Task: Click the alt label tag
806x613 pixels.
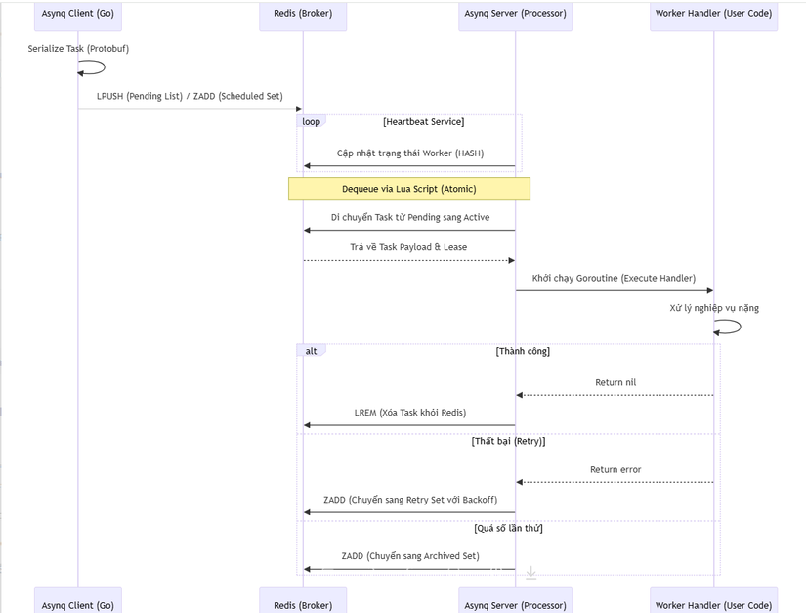Action: point(311,350)
